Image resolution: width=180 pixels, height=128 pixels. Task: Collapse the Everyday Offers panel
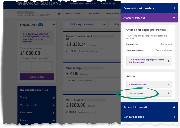(54, 25)
